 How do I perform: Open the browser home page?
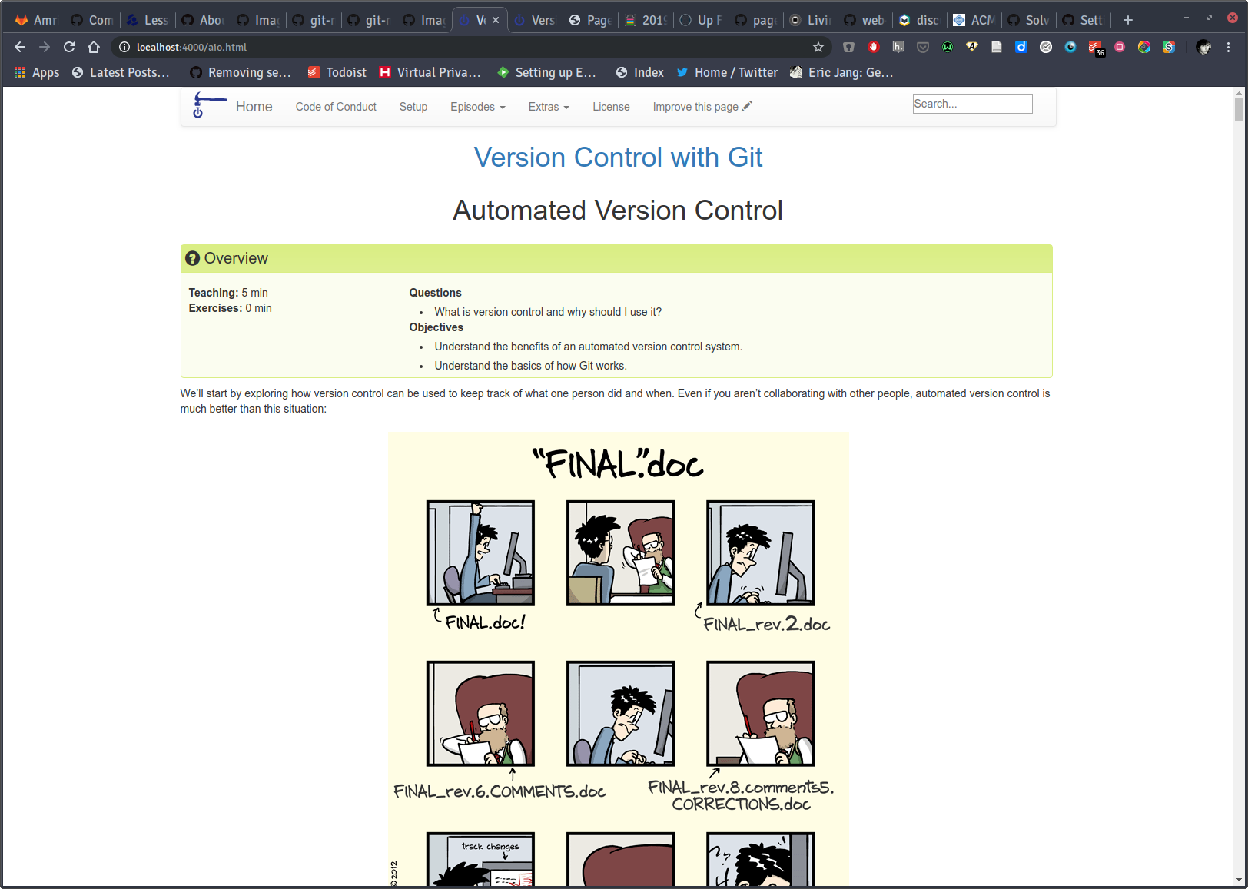[94, 47]
